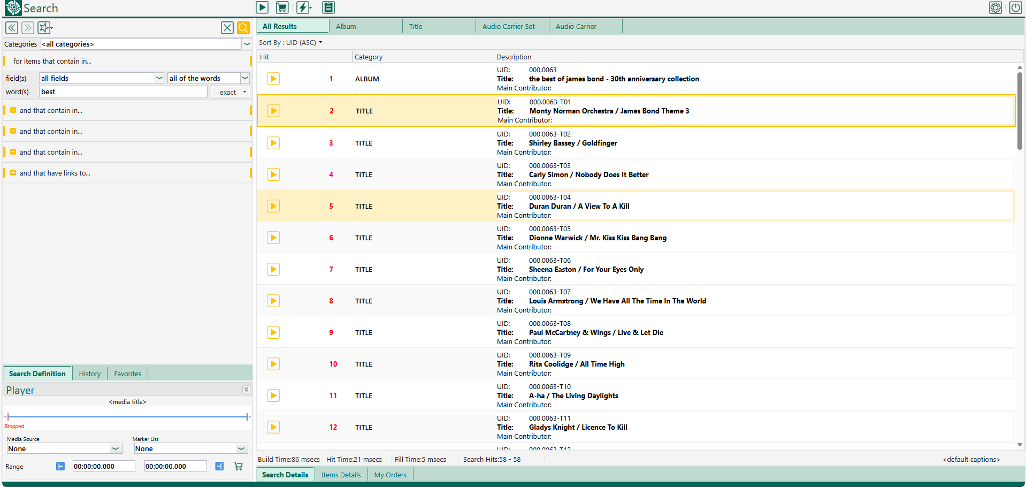1026x487 pixels.
Task: Click the top toolbar play button
Action: (x=262, y=7)
